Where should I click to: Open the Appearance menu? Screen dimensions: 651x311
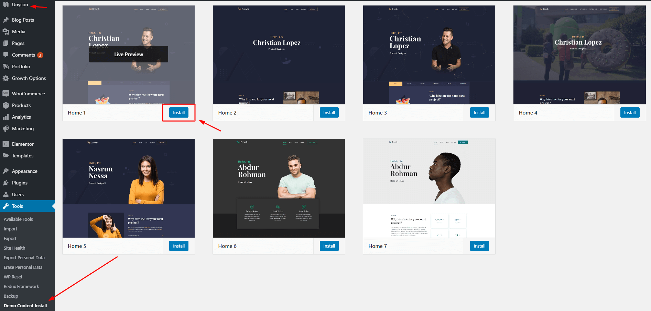click(x=24, y=171)
